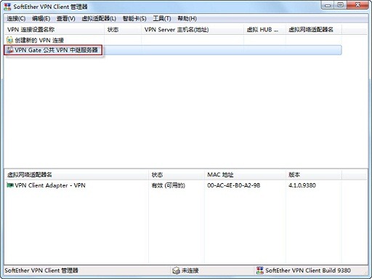The image size is (372, 279).
Task: Open the 查看(V) menu
Action: [x=66, y=18]
